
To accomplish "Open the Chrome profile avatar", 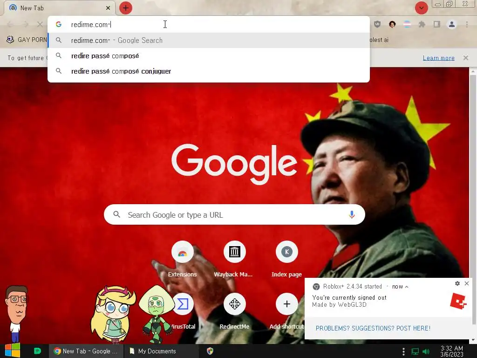I will coord(452,24).
